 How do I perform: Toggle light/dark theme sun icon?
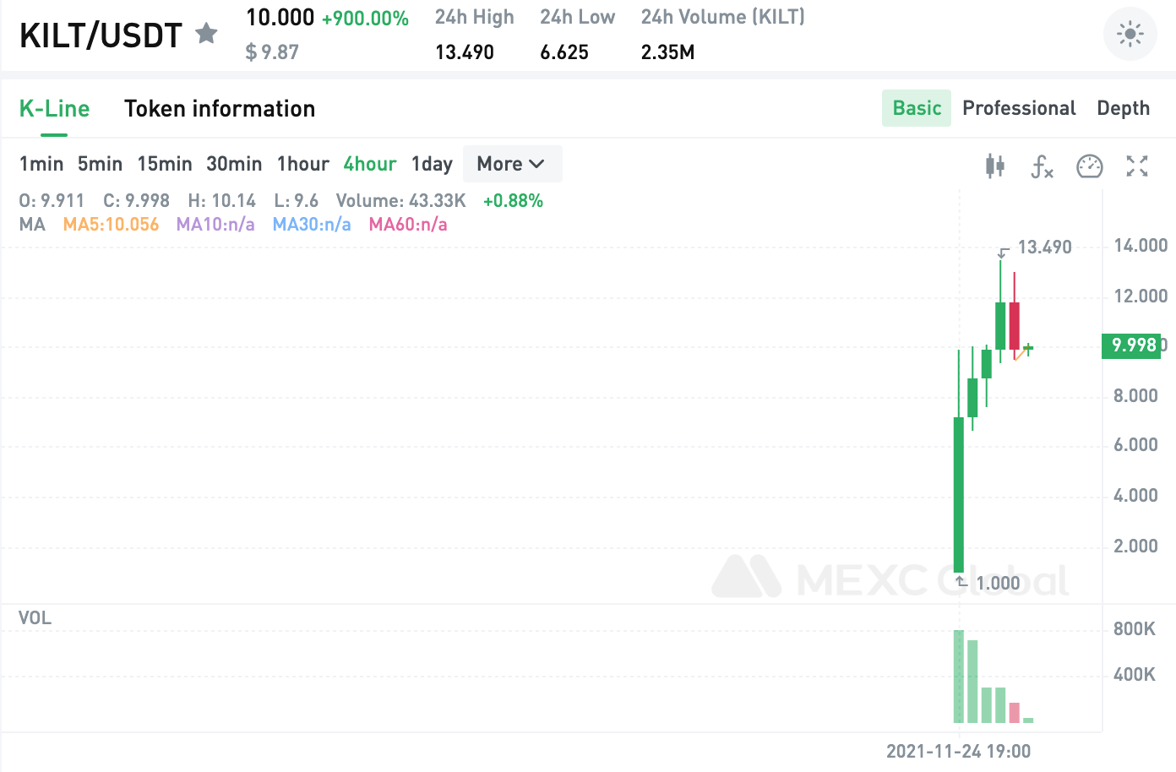click(1130, 35)
